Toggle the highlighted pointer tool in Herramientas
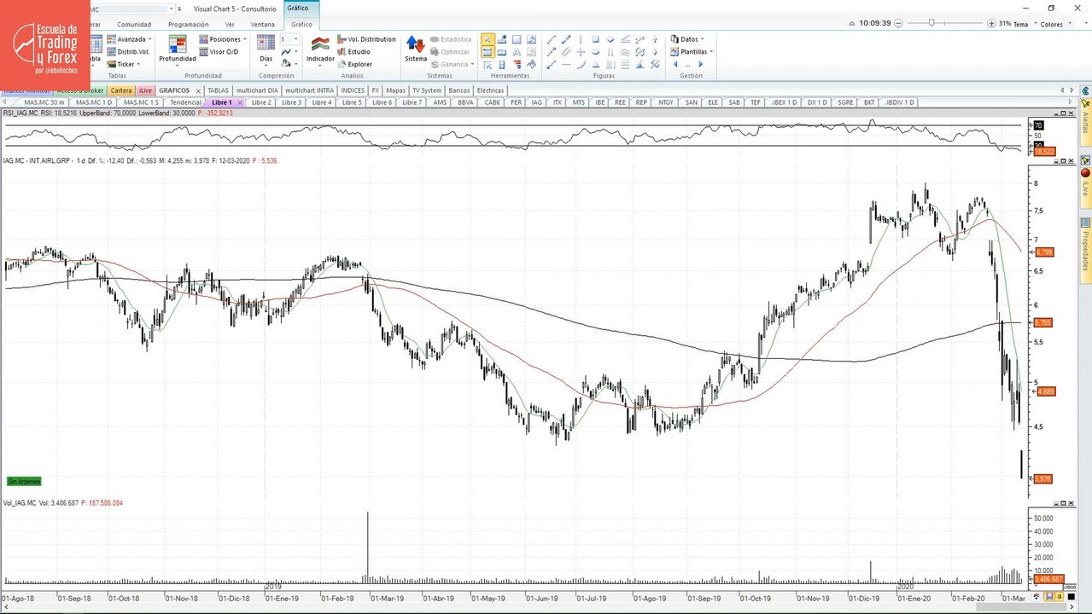Image resolution: width=1092 pixels, height=614 pixels. 487,39
